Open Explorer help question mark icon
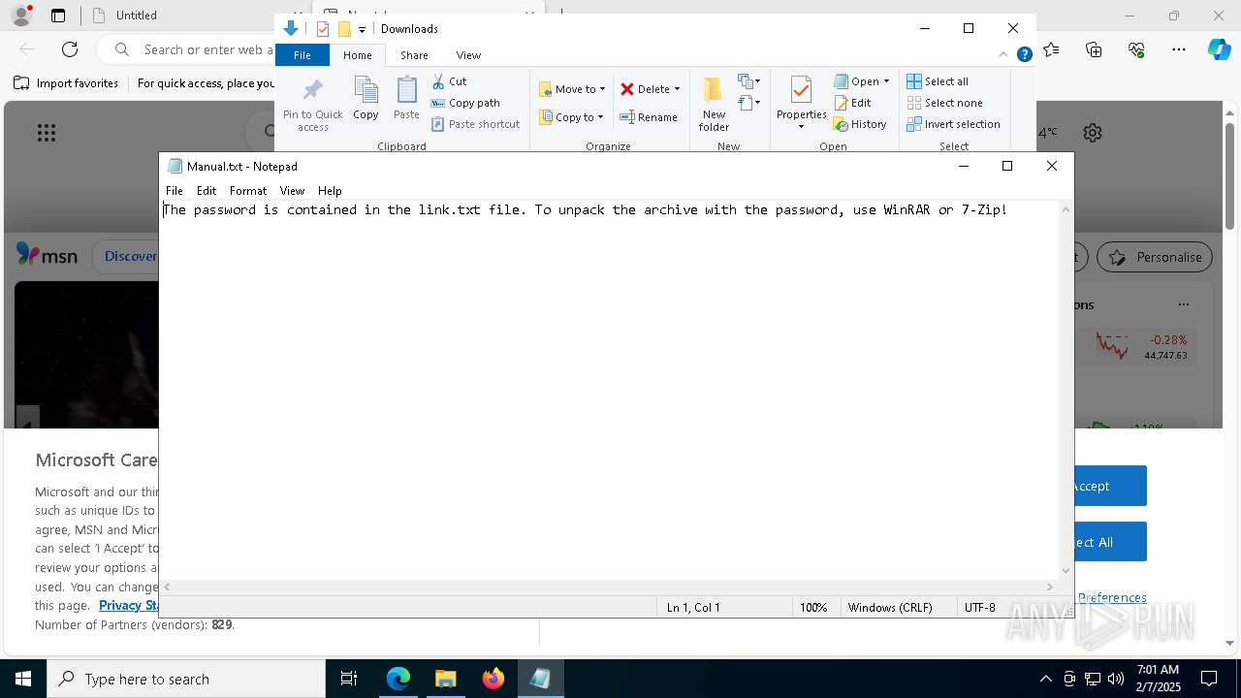 (x=1024, y=55)
